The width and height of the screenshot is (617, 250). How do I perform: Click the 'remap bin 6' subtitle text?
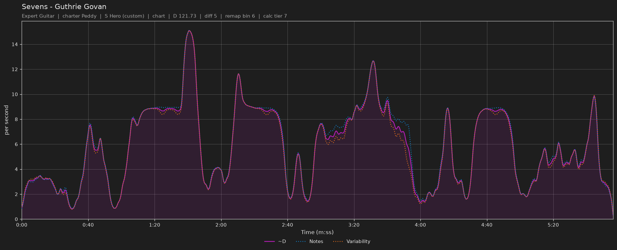[x=240, y=16]
